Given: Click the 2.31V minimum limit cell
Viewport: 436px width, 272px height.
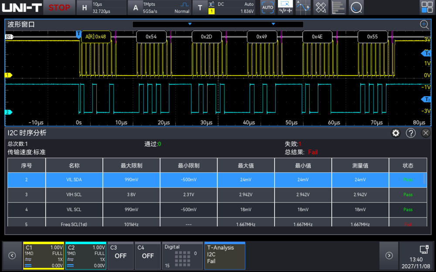Looking at the screenshot, I should click(x=189, y=195).
